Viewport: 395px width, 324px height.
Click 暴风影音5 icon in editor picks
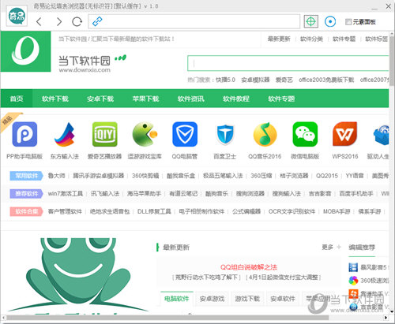tap(353, 267)
